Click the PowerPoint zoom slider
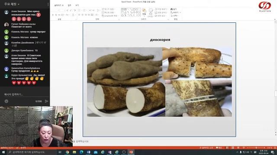Image resolution: width=277 pixels, height=155 pixels. click(256, 148)
